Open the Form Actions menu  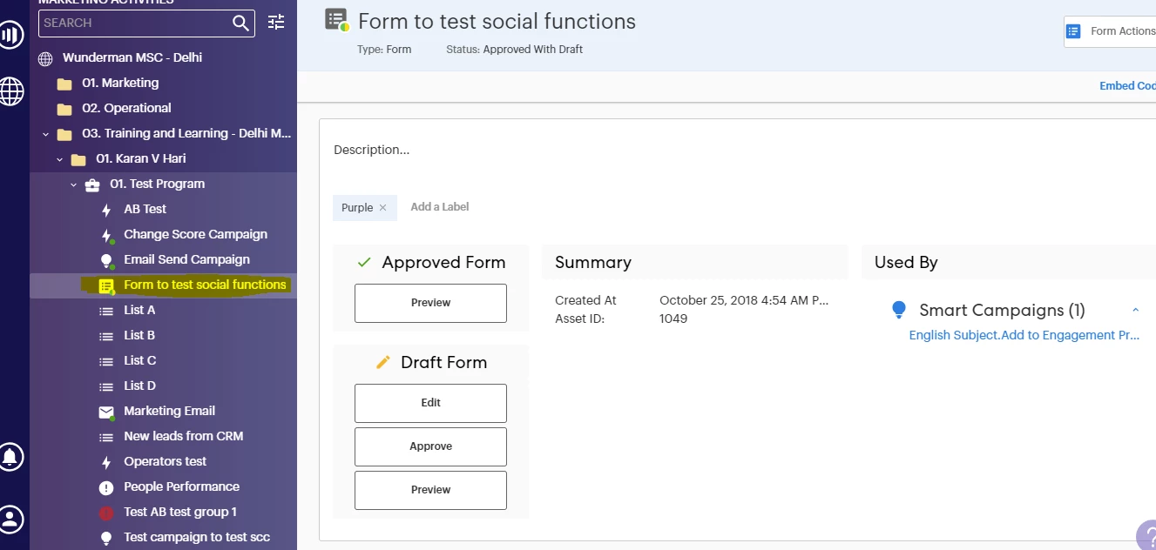click(1110, 31)
